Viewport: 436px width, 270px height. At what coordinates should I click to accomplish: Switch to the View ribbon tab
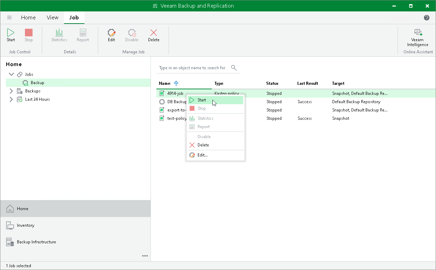53,18
